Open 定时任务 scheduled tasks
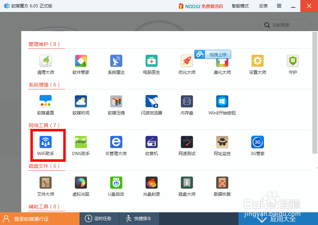The image size is (318, 225). pos(99,219)
